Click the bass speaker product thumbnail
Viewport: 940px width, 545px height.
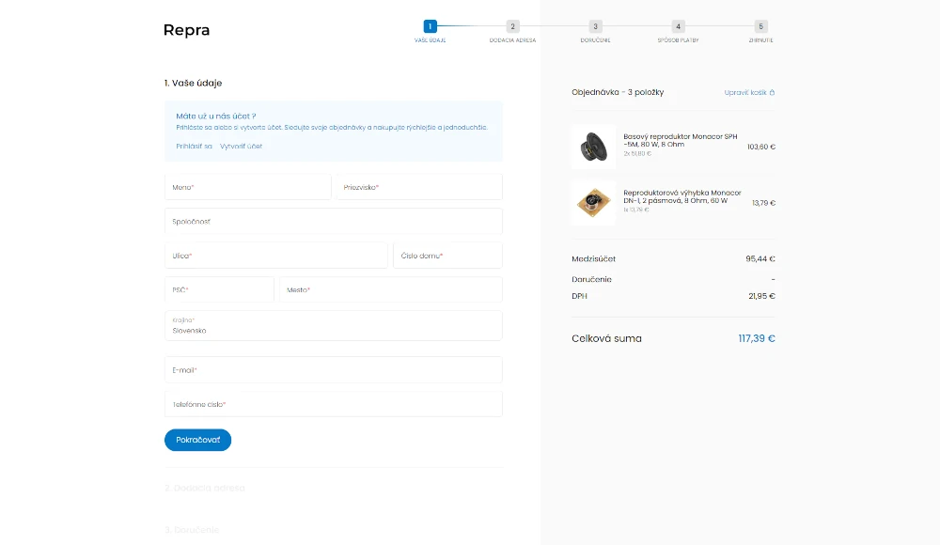click(x=593, y=147)
